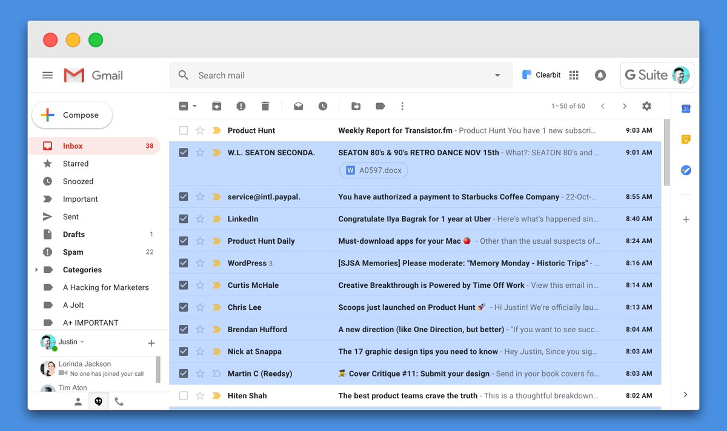This screenshot has height=431, width=727.
Task: Click the inbox vertical scrollbar
Action: click(x=667, y=152)
